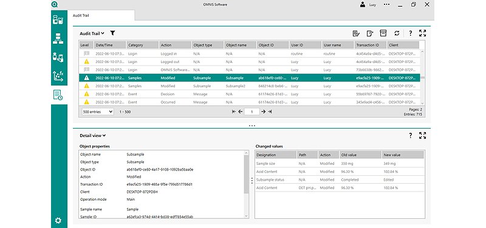Select the Event Occurred row

(x=250, y=102)
